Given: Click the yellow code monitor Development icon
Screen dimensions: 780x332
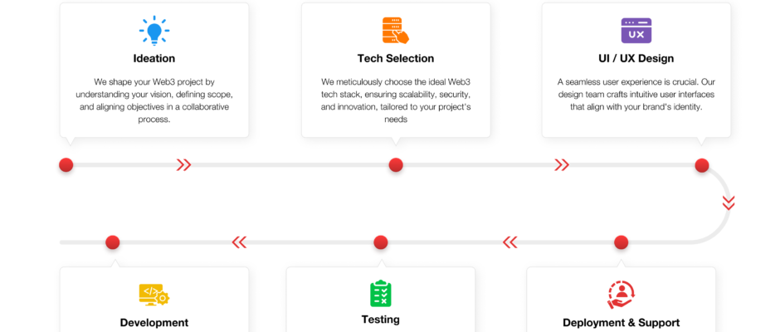Looking at the screenshot, I should pos(154,294).
